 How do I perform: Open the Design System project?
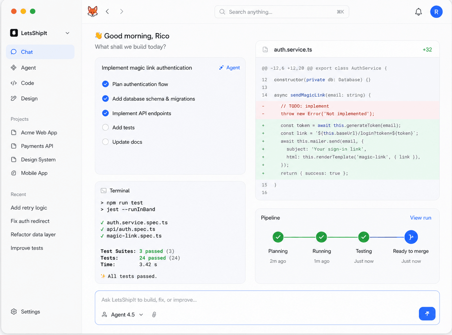[x=33, y=159]
